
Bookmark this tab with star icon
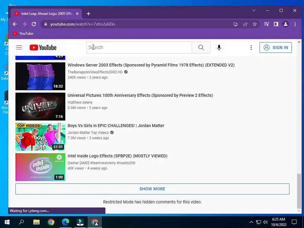click(x=254, y=24)
